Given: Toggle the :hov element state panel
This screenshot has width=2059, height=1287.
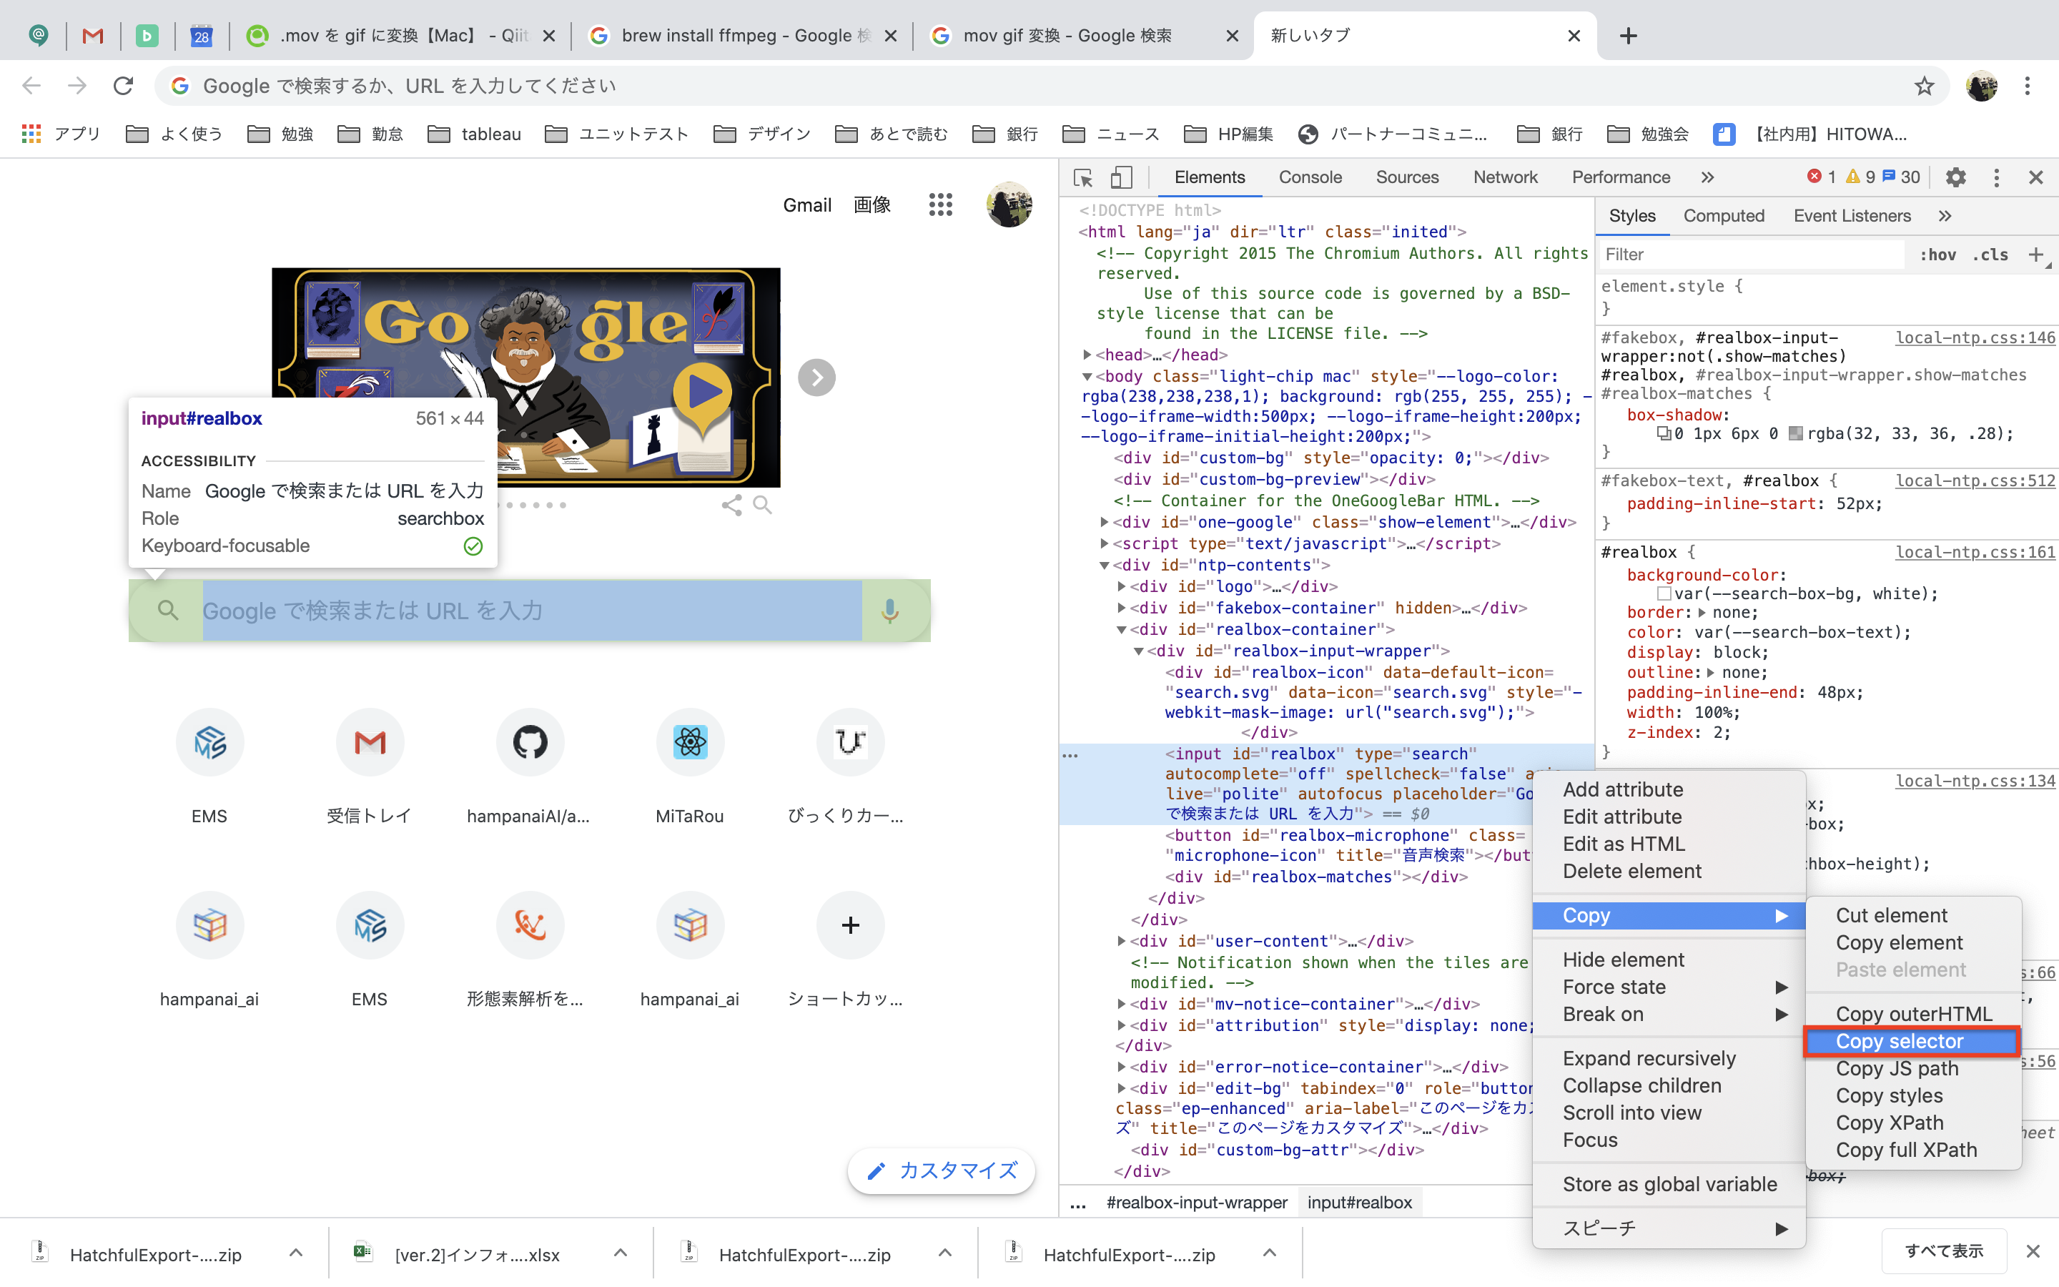Looking at the screenshot, I should (x=1937, y=255).
